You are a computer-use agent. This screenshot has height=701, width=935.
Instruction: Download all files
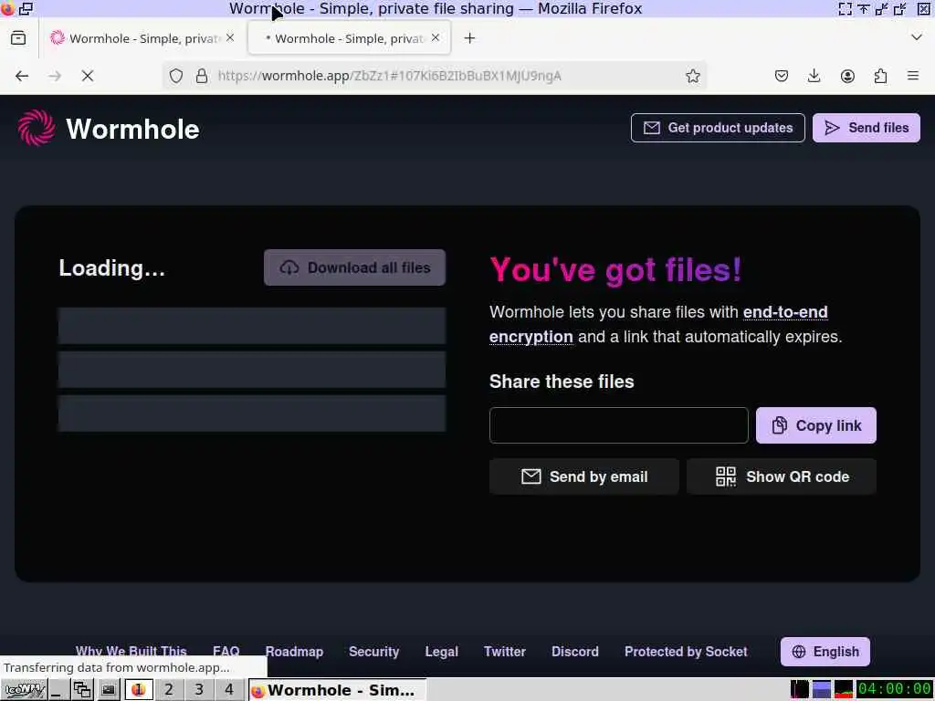pyautogui.click(x=355, y=267)
